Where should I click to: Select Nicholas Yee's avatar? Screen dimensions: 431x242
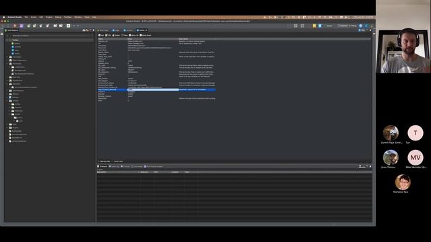tap(403, 182)
